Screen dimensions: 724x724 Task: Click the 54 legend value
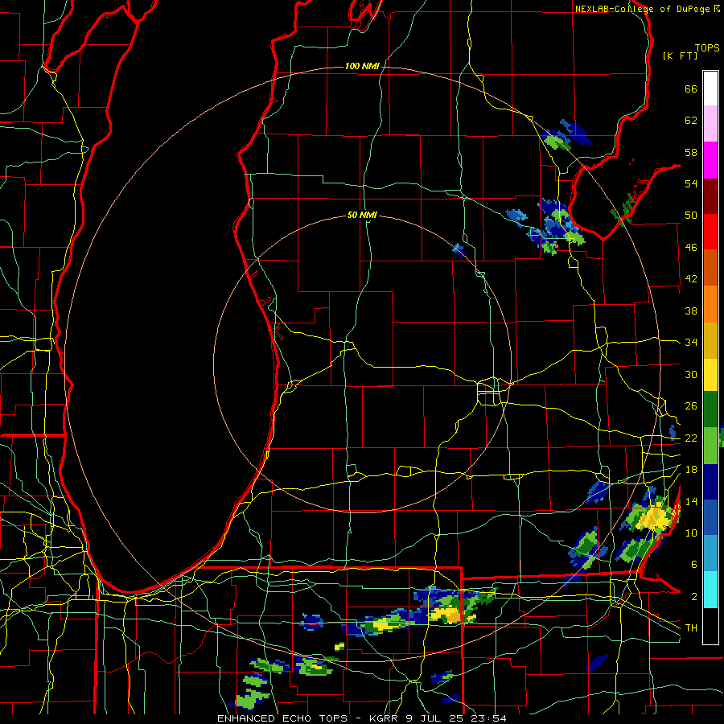[x=691, y=183]
